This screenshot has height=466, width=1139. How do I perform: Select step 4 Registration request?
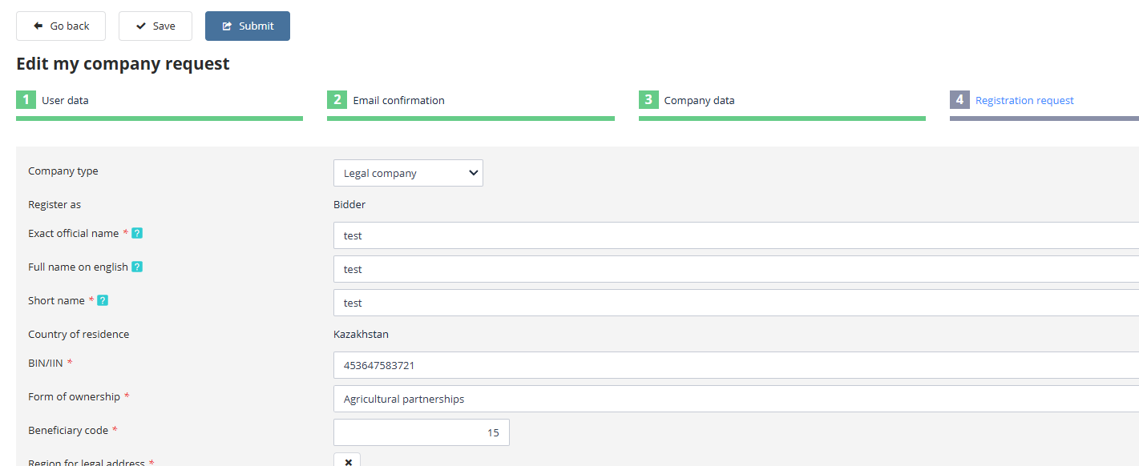[1024, 100]
